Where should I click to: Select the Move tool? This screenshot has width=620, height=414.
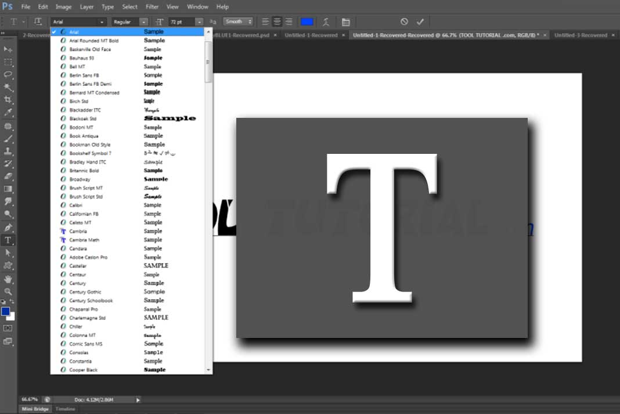point(8,50)
